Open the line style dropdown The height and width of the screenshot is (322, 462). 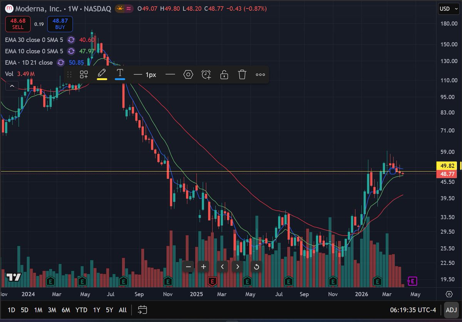tap(170, 75)
